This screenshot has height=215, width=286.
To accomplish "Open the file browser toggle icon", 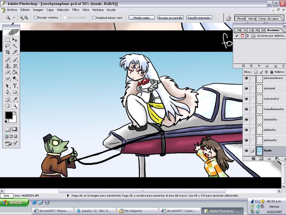I will [228, 18].
